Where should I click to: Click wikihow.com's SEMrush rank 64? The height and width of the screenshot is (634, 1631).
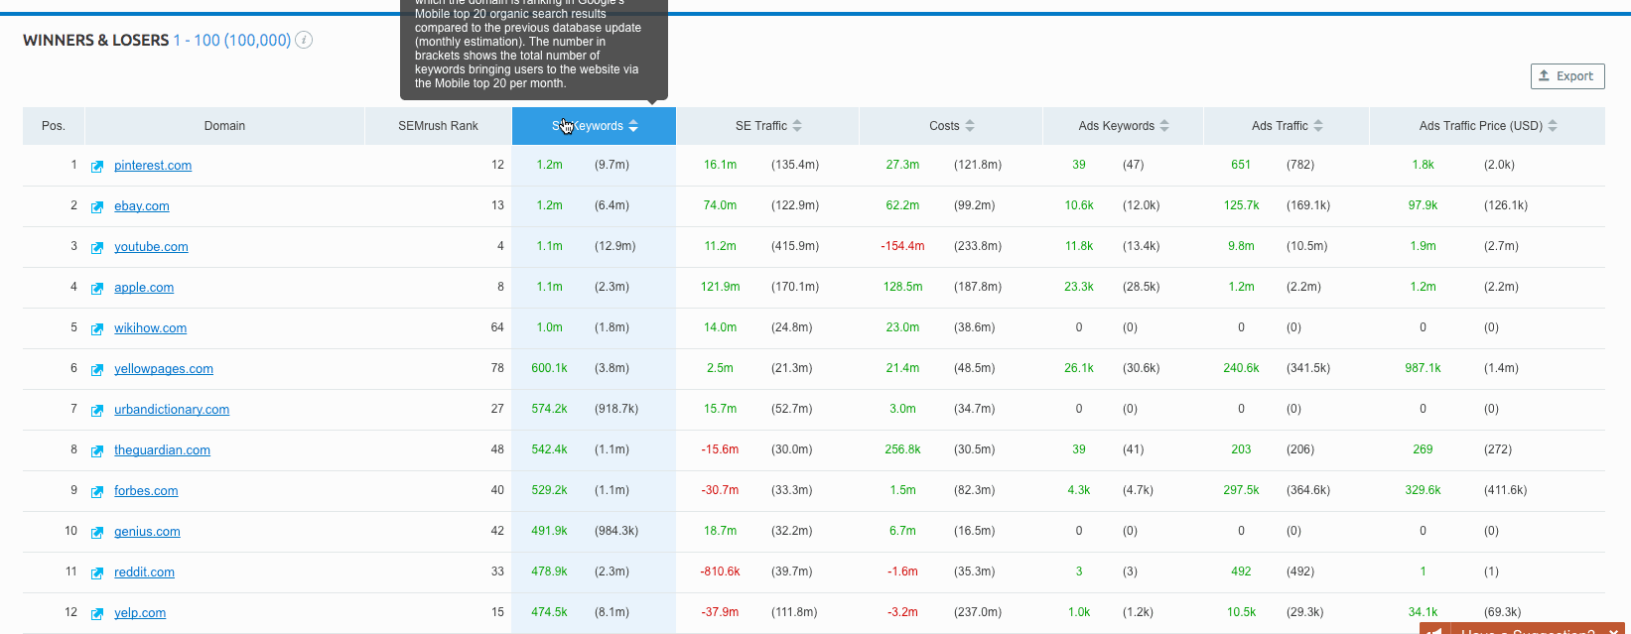tap(497, 327)
